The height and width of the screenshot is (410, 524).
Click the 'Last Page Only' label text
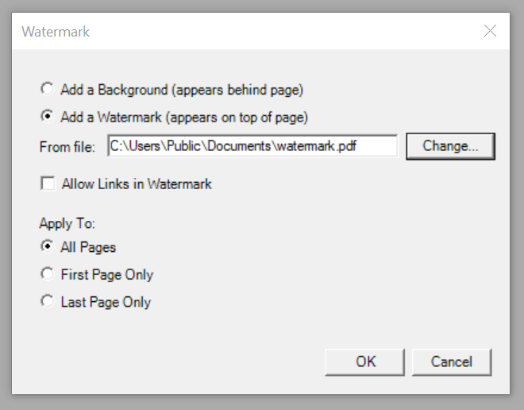(106, 302)
